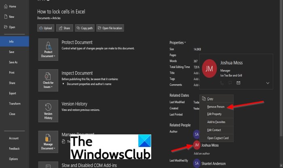Open the Manage Document dropdown
Screen dimensions: 283x168
point(48,142)
